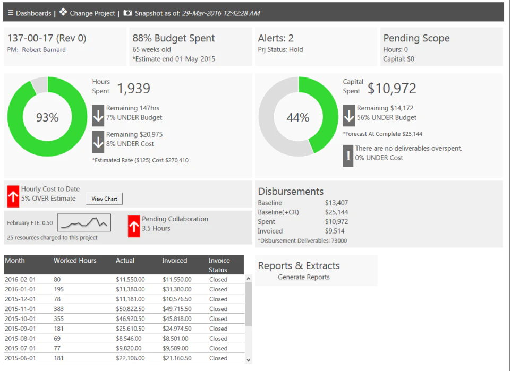The image size is (510, 371).
Task: Select the 2015-11-01 table row
Action: tap(124, 309)
